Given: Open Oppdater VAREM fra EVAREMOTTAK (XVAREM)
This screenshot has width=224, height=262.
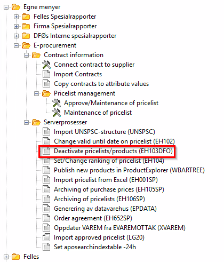Looking at the screenshot, I should pyautogui.click(x=119, y=228).
